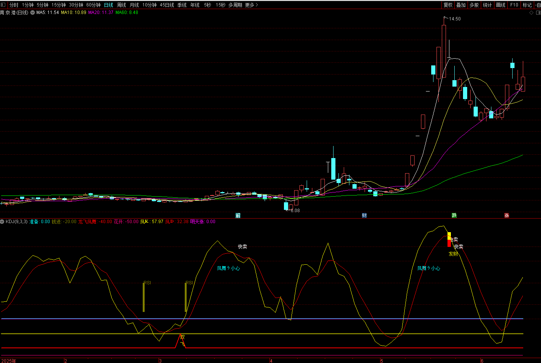Click the 6.08 low price label

(295, 211)
